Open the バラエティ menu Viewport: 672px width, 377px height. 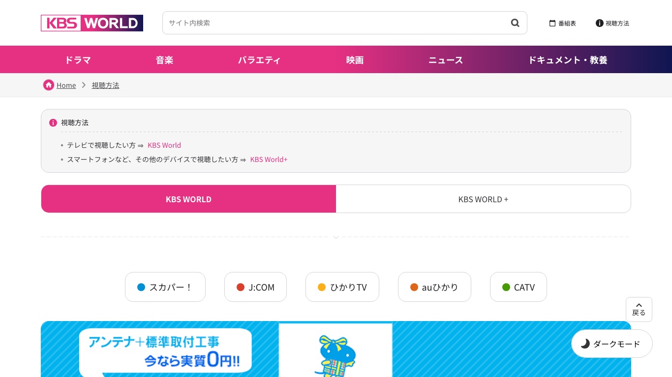[x=259, y=60]
